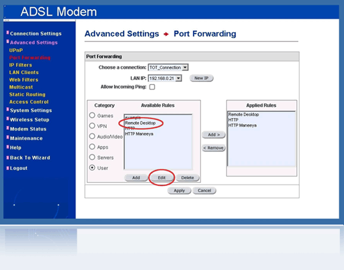Image resolution: width=344 pixels, height=270 pixels.
Task: Open Connection Settings in sidebar
Action: click(x=35, y=33)
